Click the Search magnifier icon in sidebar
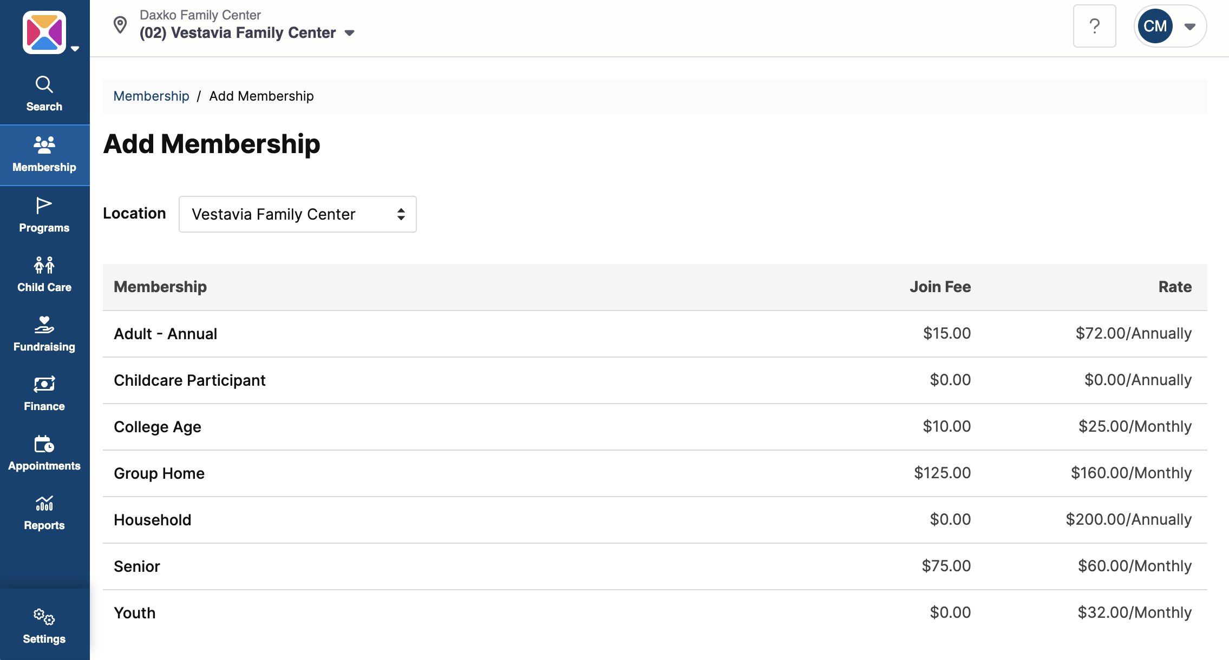This screenshot has width=1229, height=660. 44,85
